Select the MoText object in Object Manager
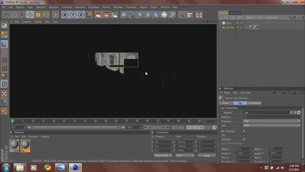 [230, 28]
